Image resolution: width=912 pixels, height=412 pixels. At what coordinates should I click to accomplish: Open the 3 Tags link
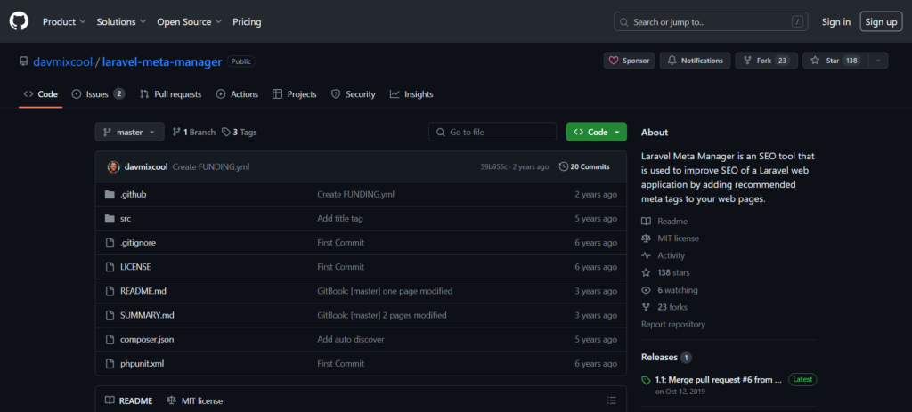tap(239, 132)
